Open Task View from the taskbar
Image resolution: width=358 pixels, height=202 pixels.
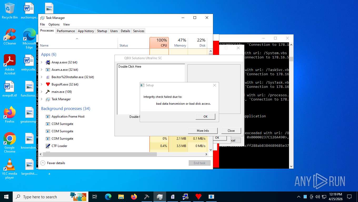coord(95,197)
